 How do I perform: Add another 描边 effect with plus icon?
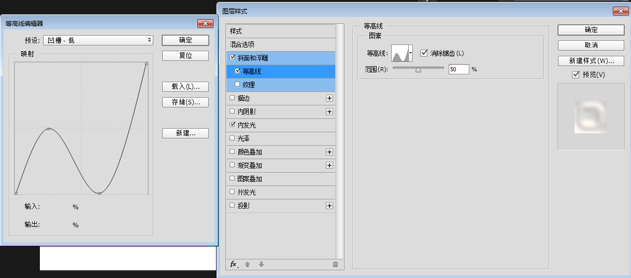(329, 98)
